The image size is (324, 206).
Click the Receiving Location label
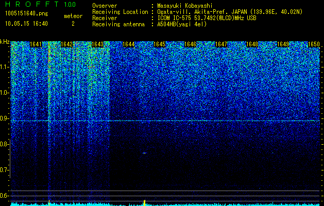tap(120, 12)
